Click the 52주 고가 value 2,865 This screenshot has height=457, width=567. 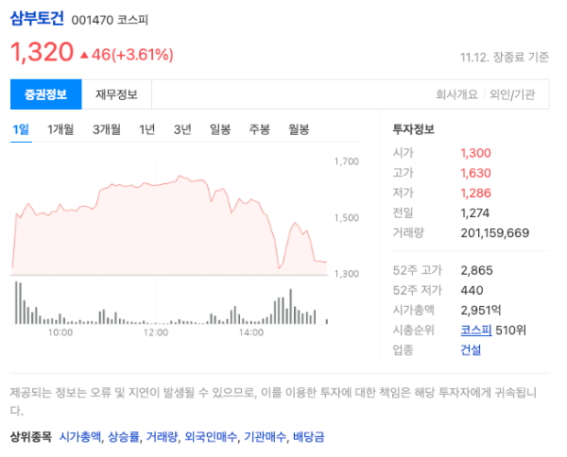tap(476, 270)
